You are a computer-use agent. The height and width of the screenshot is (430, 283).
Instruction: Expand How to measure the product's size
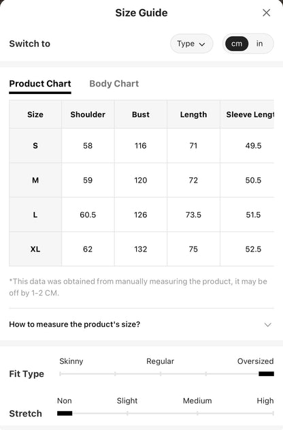(x=141, y=324)
